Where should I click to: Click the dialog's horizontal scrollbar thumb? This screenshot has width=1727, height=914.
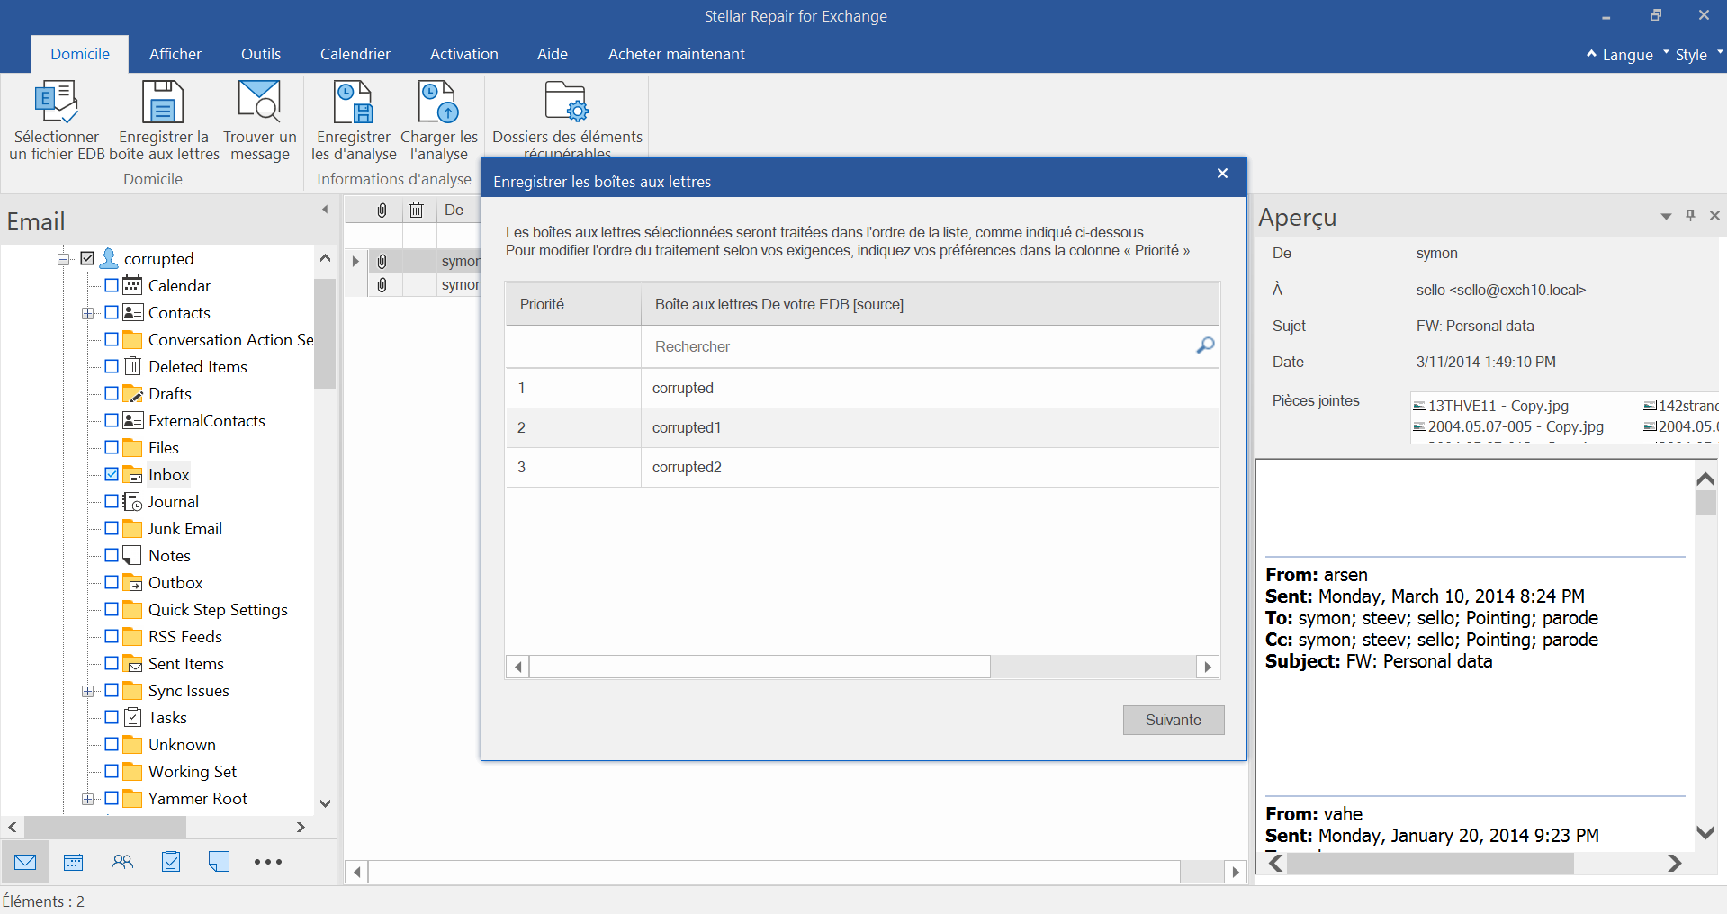click(x=760, y=667)
